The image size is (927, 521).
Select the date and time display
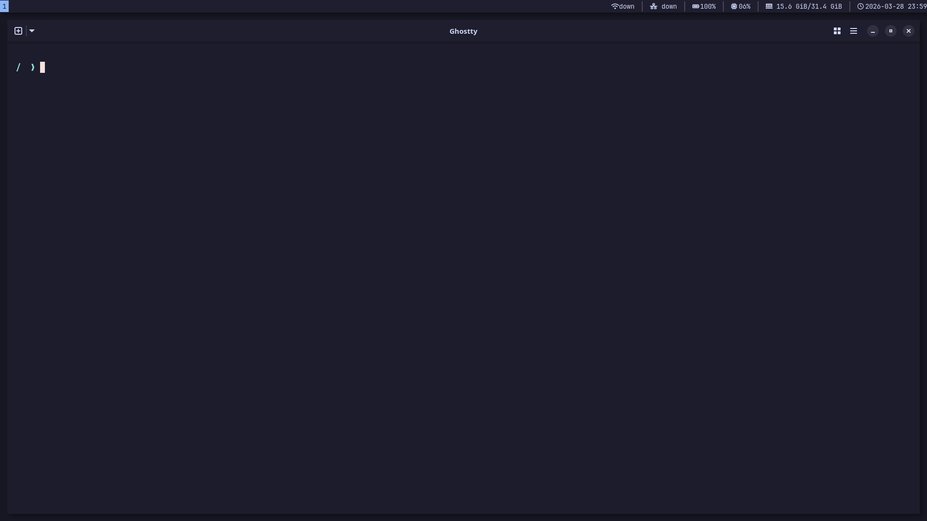coord(896,6)
